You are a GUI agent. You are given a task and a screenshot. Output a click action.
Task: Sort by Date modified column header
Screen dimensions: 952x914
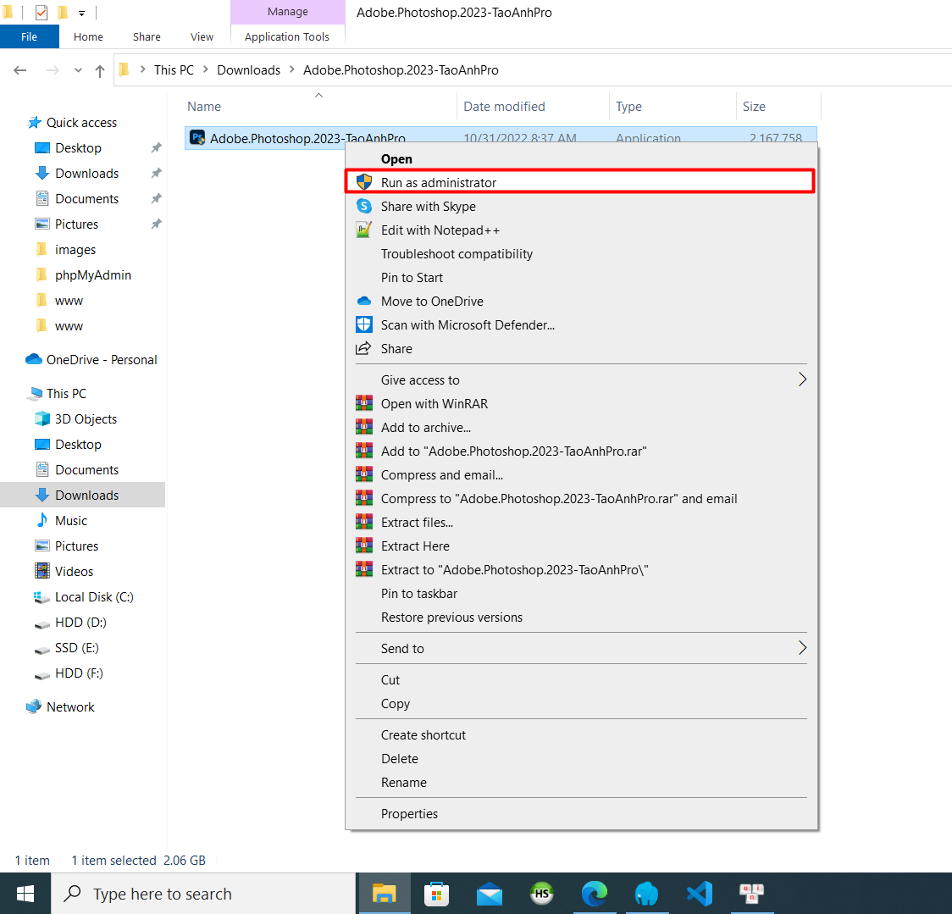pyautogui.click(x=533, y=106)
